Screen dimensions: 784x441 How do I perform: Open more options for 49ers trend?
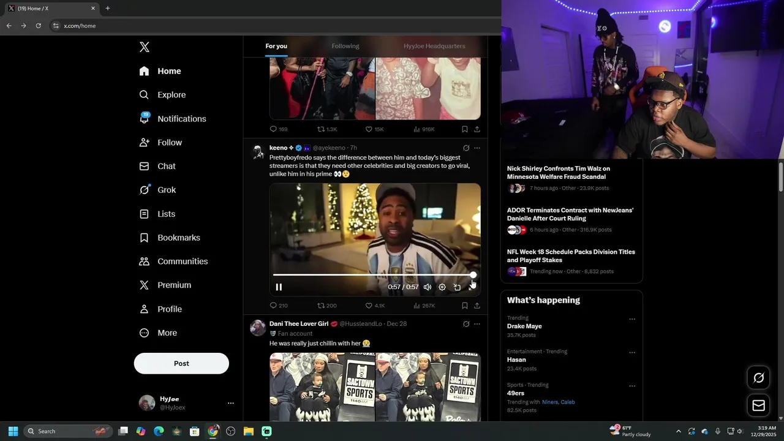632,386
